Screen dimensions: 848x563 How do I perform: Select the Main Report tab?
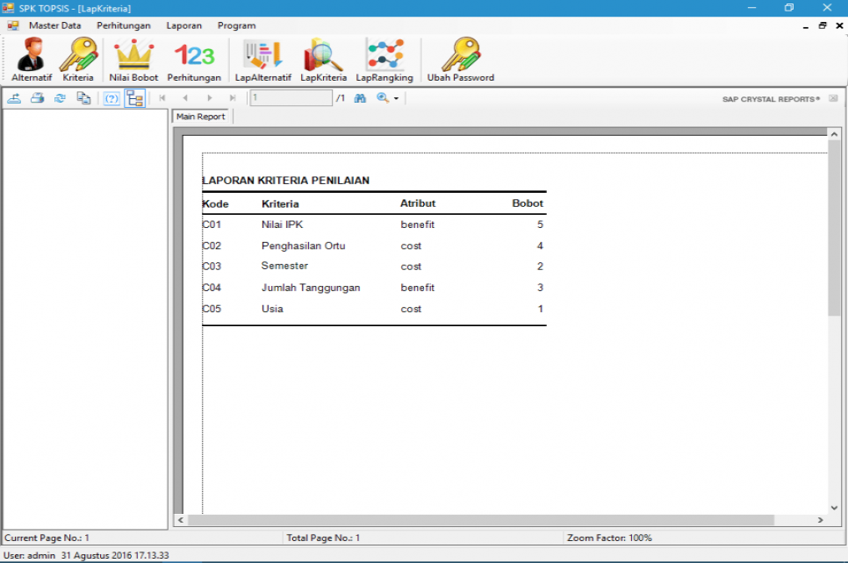pos(201,117)
